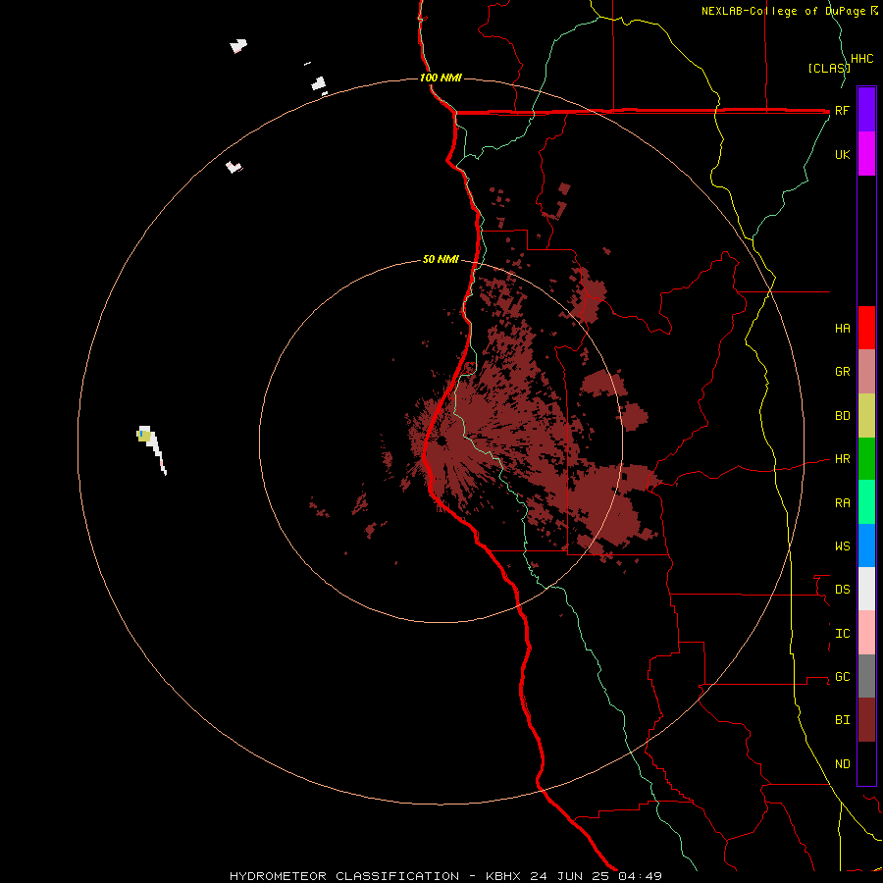883x883 pixels.
Task: Click the RF legend label
Action: (x=842, y=110)
